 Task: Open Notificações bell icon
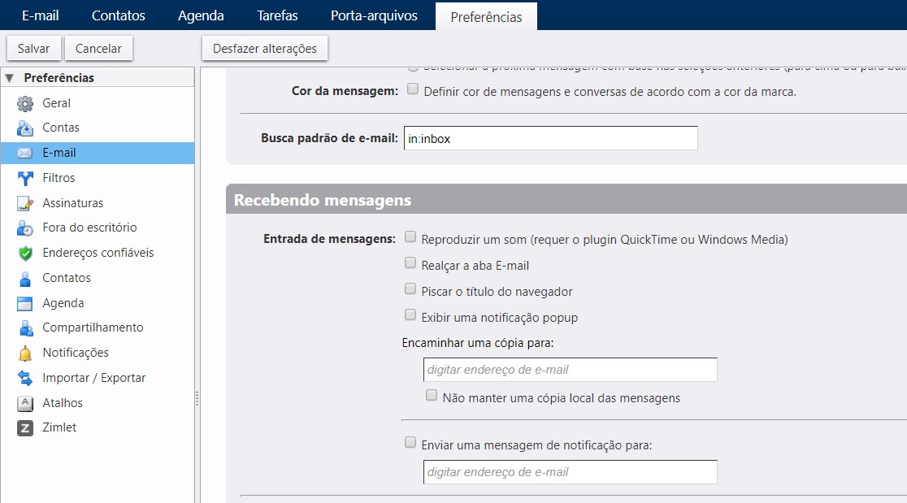[25, 353]
